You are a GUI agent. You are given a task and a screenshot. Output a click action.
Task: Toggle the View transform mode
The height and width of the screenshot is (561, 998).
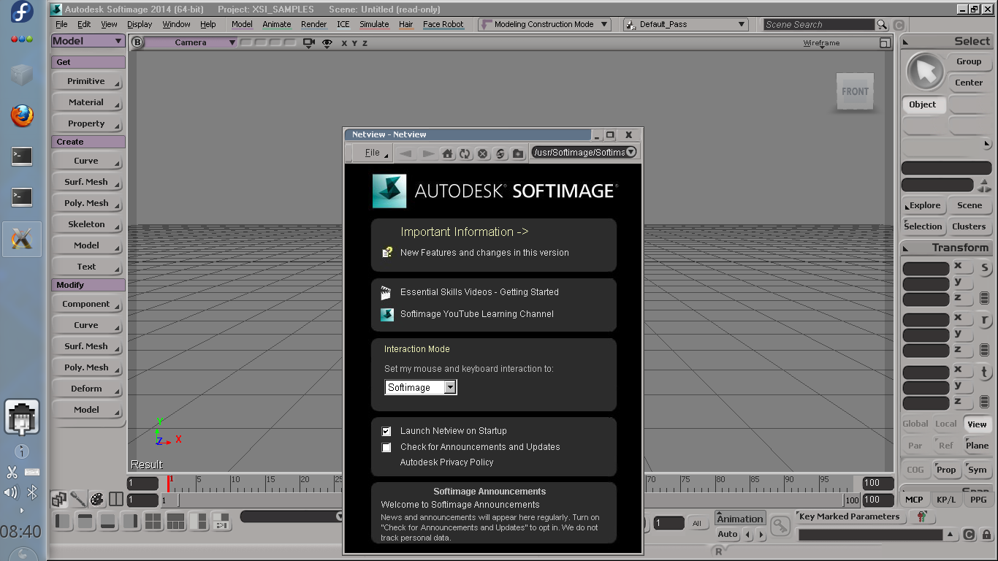coord(977,424)
